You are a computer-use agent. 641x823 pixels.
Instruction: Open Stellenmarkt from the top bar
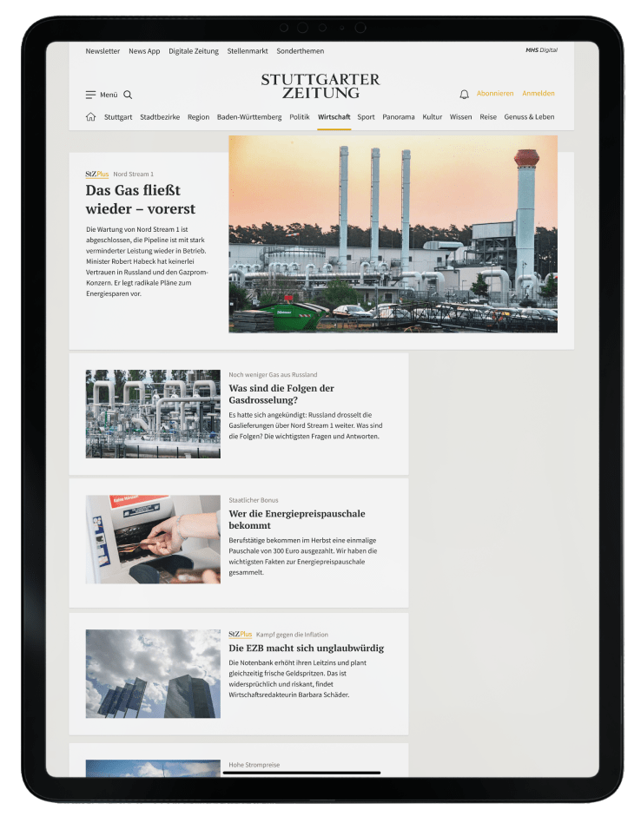[248, 51]
